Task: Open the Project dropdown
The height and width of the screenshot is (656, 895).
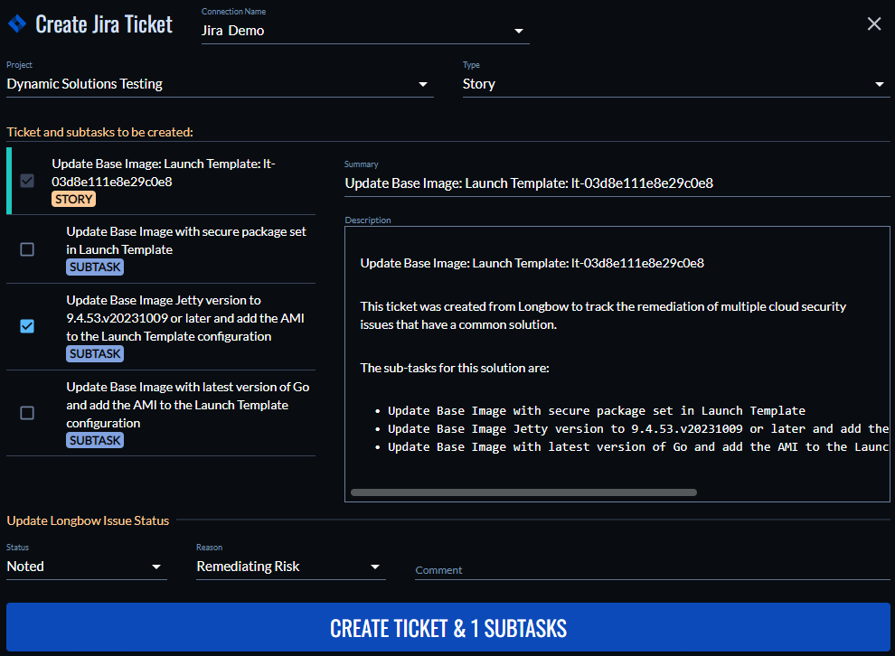Action: click(220, 84)
